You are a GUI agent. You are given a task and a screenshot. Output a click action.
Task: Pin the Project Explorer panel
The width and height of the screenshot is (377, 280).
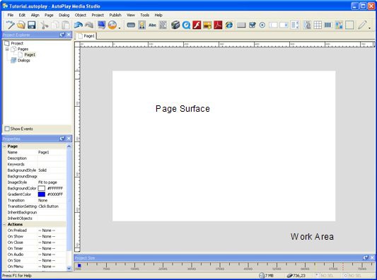click(x=62, y=35)
